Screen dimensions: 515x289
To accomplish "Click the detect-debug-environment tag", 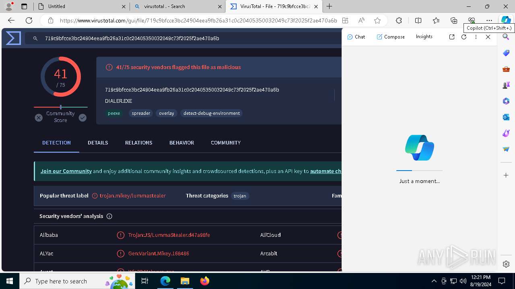I will [x=212, y=113].
